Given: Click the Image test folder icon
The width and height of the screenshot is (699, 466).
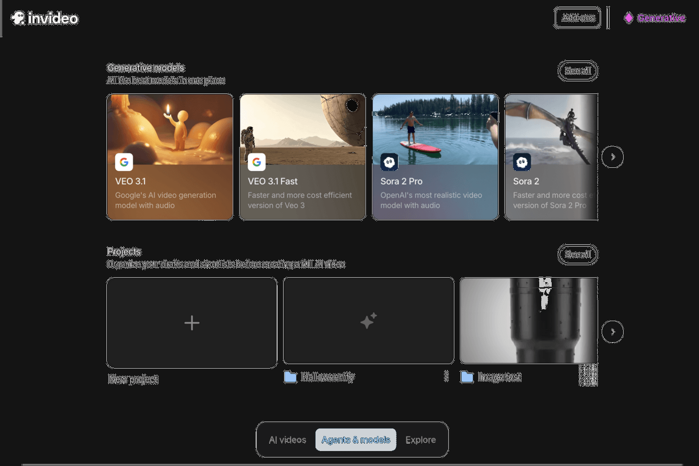Looking at the screenshot, I should (x=467, y=377).
